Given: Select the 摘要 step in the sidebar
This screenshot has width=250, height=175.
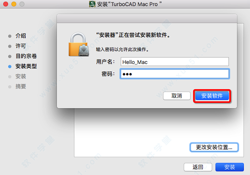Looking at the screenshot, I should 21,86.
